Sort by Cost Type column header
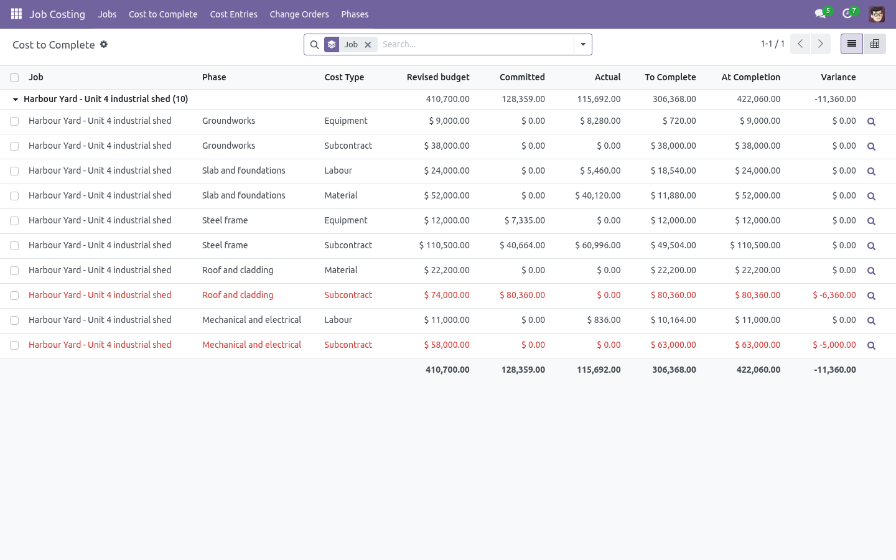The width and height of the screenshot is (896, 560). [x=344, y=77]
